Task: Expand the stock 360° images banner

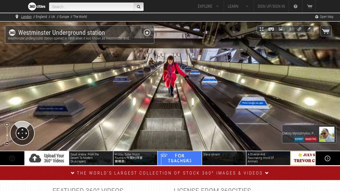Action: pyautogui.click(x=170, y=173)
